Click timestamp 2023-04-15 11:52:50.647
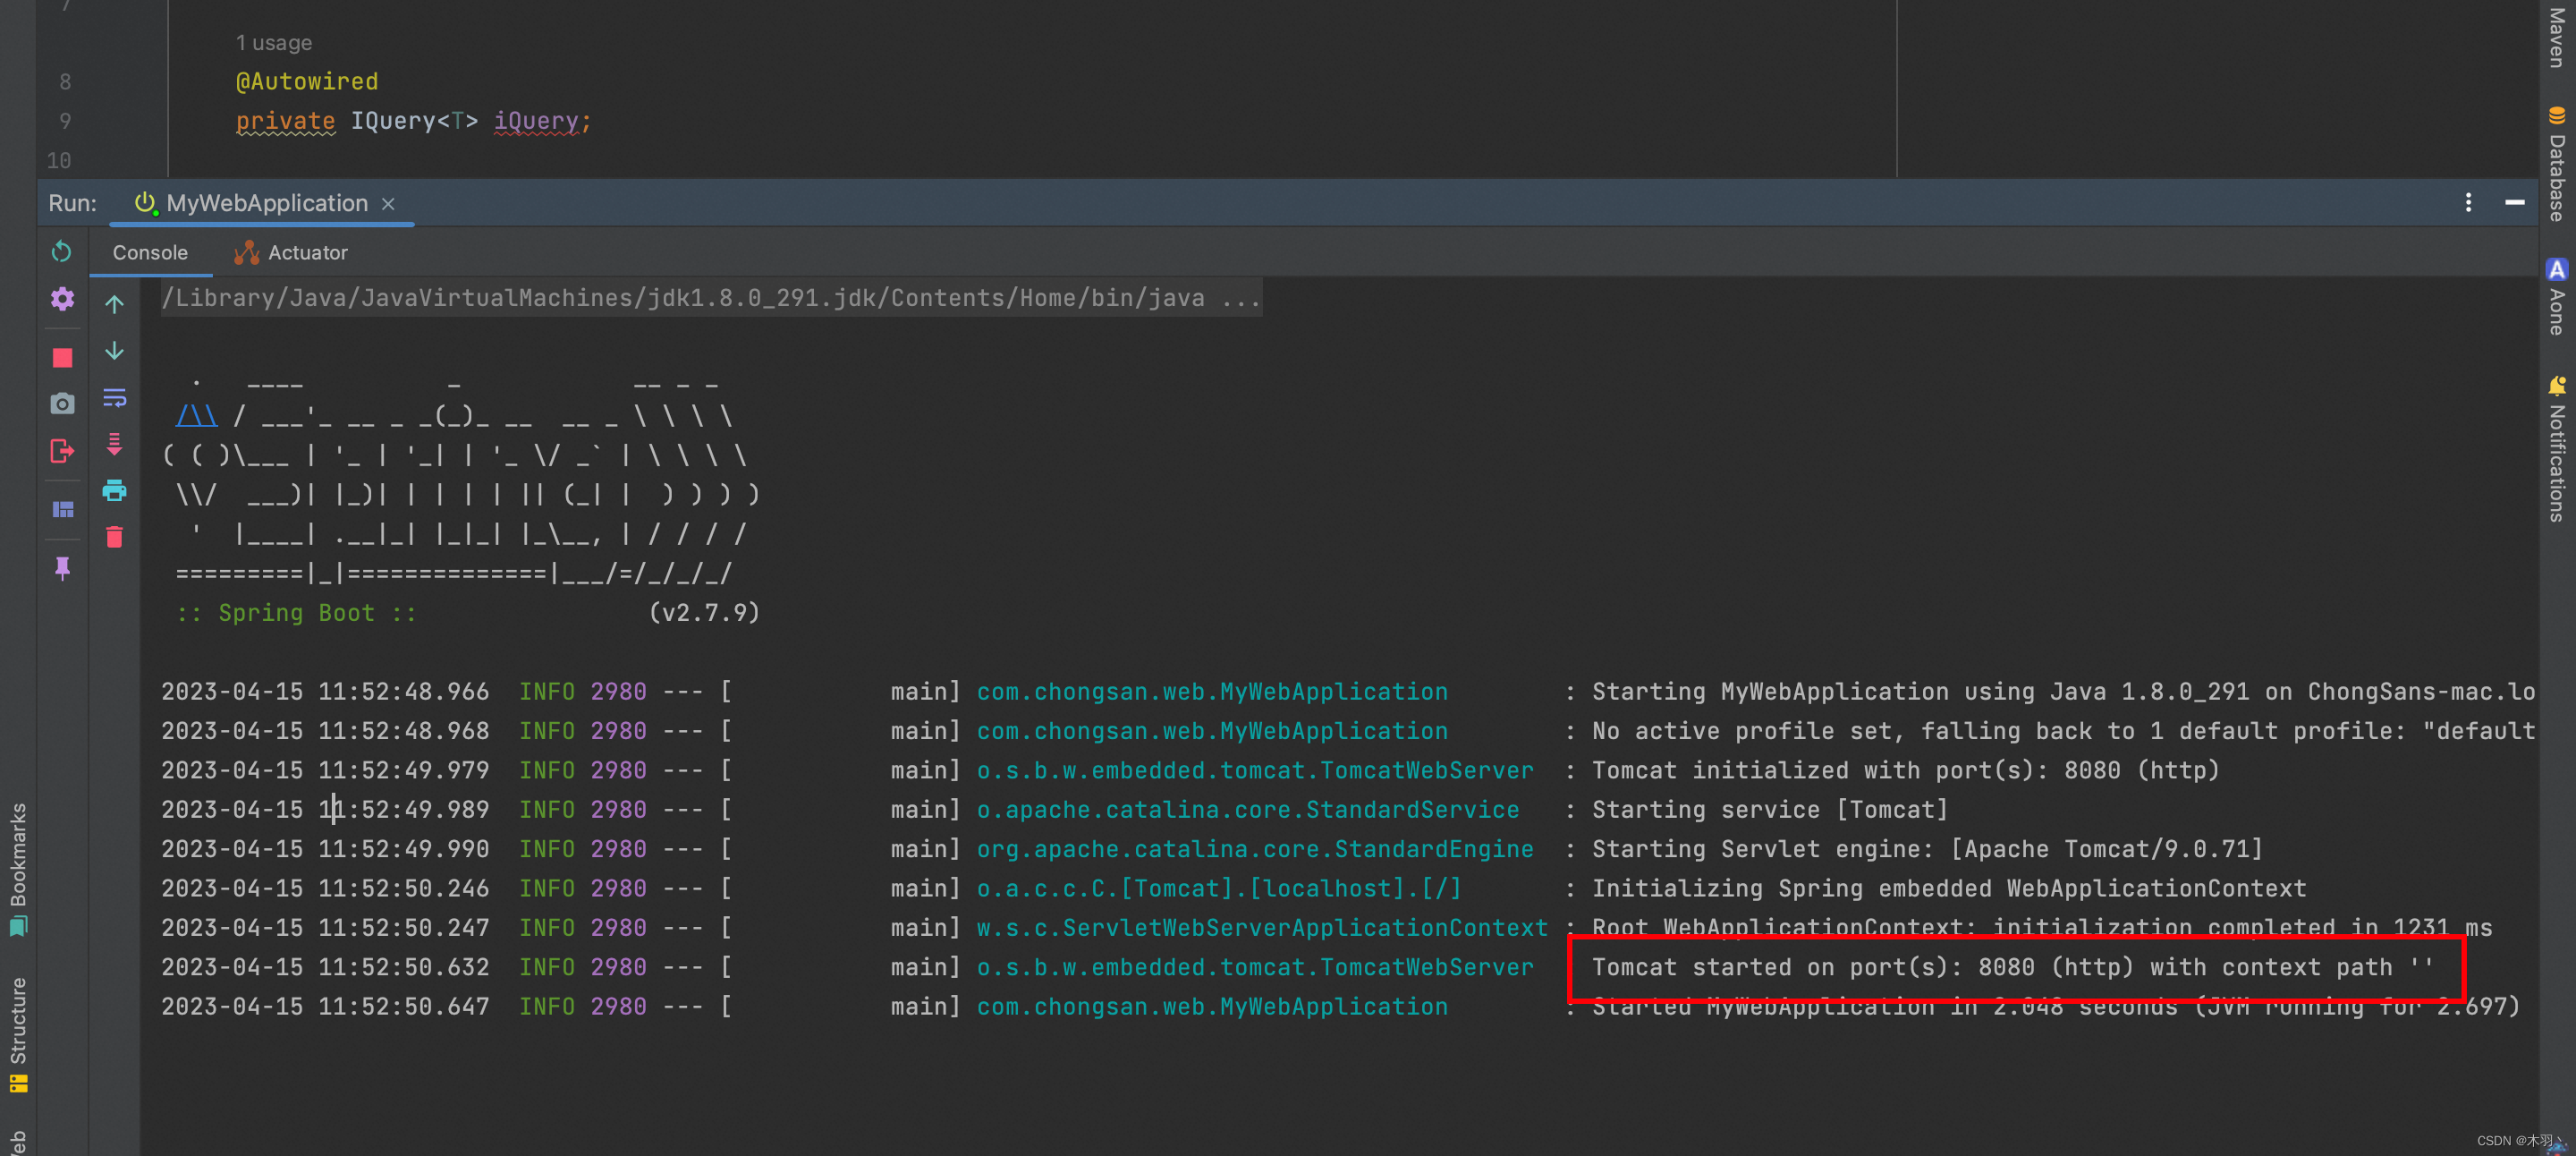Image resolution: width=2576 pixels, height=1156 pixels. pos(325,1007)
